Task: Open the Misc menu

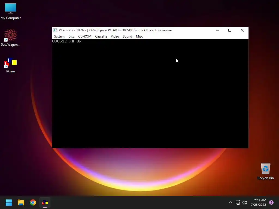Action: [x=139, y=36]
